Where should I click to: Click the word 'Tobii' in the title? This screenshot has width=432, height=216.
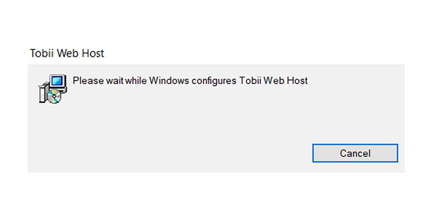[42, 53]
